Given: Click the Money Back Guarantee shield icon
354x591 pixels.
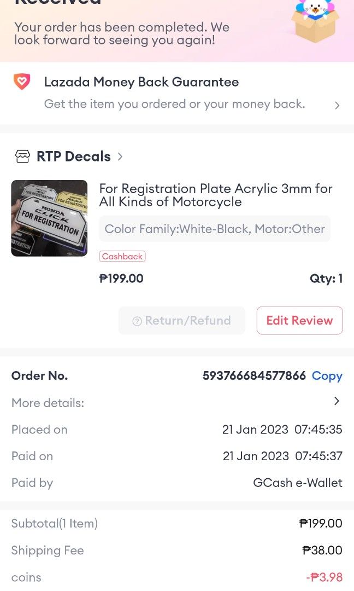Looking at the screenshot, I should (x=22, y=81).
